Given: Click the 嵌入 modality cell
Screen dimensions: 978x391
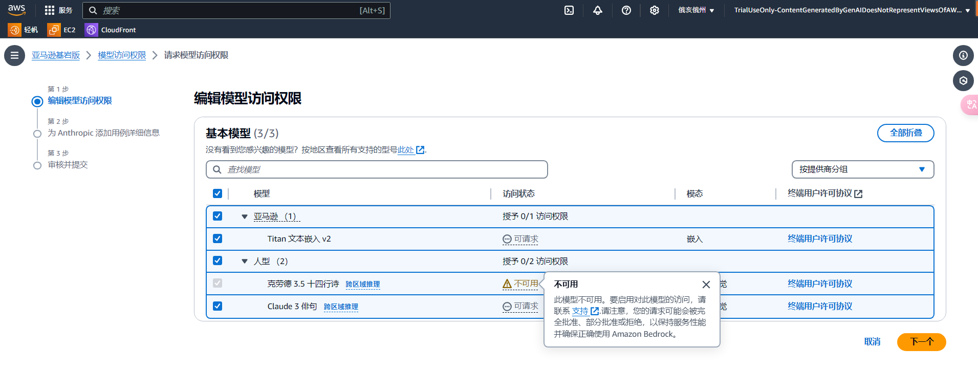Looking at the screenshot, I should [694, 239].
